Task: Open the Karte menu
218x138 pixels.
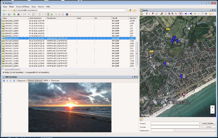Action: [x=34, y=7]
